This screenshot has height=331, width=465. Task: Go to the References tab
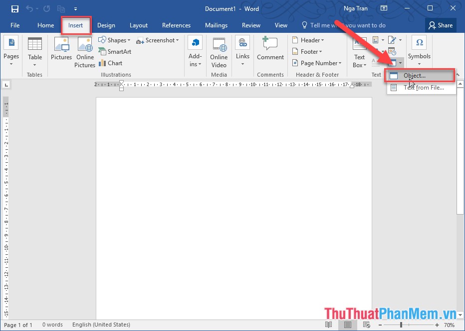point(176,25)
